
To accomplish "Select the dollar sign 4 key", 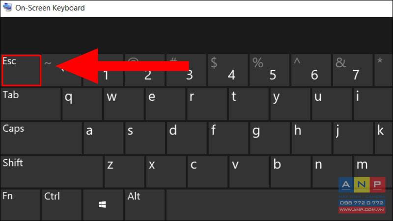I will tap(228, 70).
